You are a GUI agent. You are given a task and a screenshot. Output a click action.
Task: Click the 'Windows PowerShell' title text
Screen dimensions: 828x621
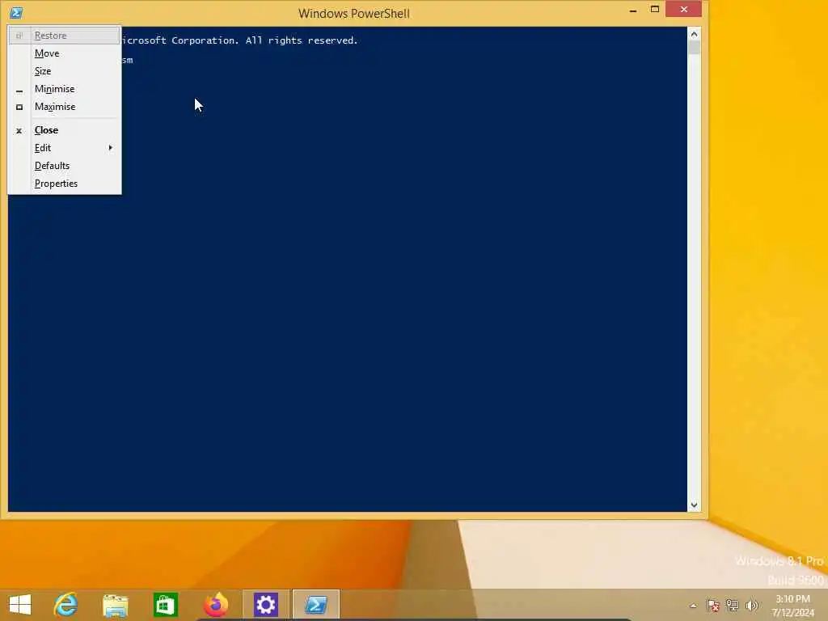354,13
